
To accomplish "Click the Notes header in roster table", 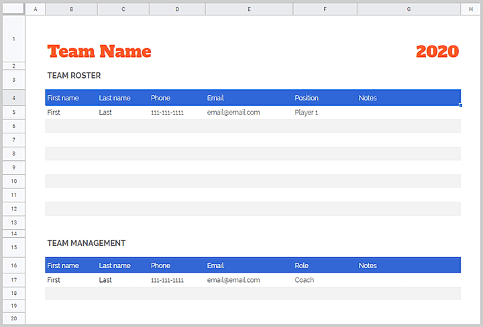I will pyautogui.click(x=368, y=98).
